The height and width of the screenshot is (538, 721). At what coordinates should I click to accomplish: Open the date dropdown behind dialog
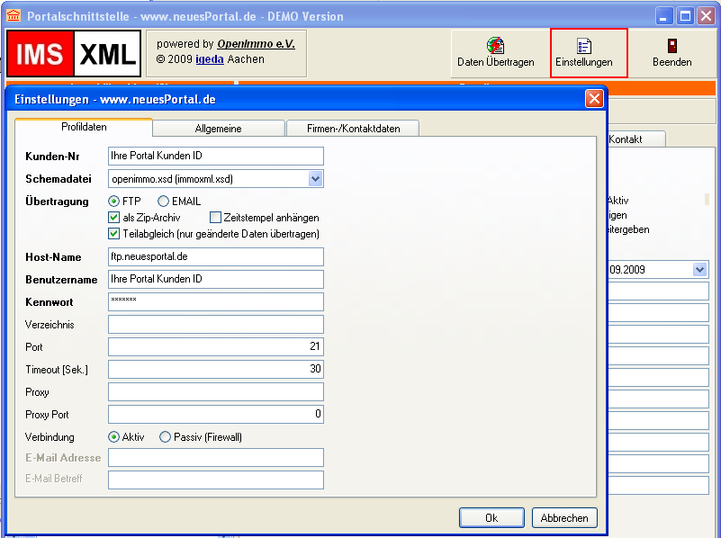coord(699,269)
